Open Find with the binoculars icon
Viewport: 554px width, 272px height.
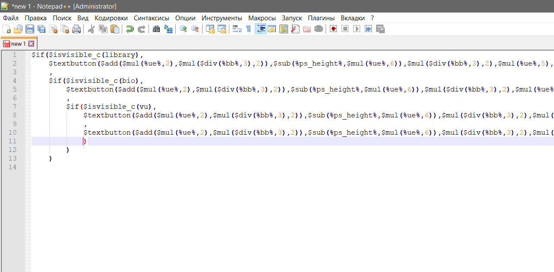[x=157, y=29]
